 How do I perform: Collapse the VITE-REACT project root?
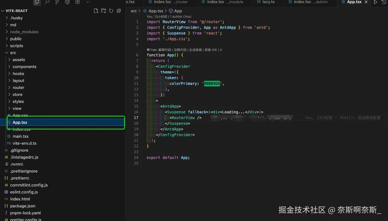[16, 11]
